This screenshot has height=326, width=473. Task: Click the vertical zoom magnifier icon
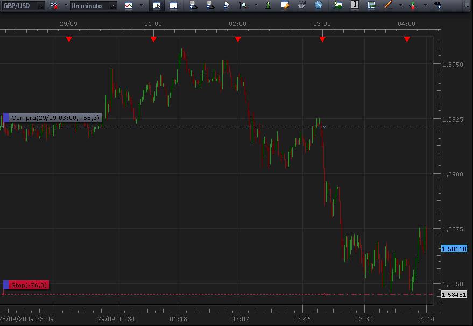tap(243, 5)
